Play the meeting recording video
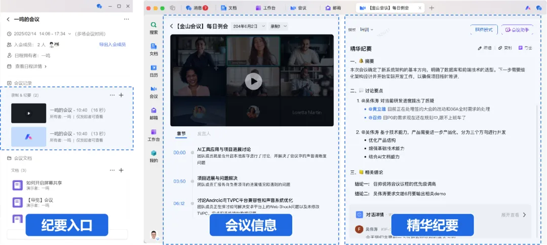The width and height of the screenshot is (547, 245). pyautogui.click(x=253, y=82)
